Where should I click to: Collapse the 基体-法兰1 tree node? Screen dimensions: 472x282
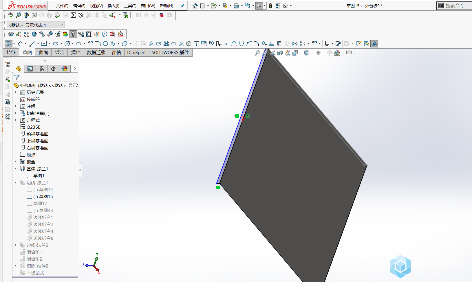(16, 169)
